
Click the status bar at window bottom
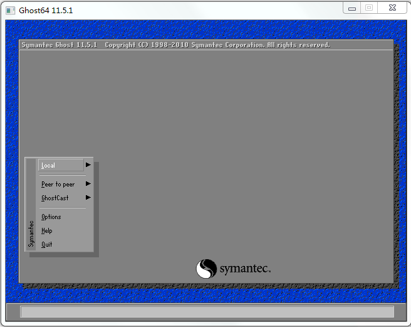207,312
